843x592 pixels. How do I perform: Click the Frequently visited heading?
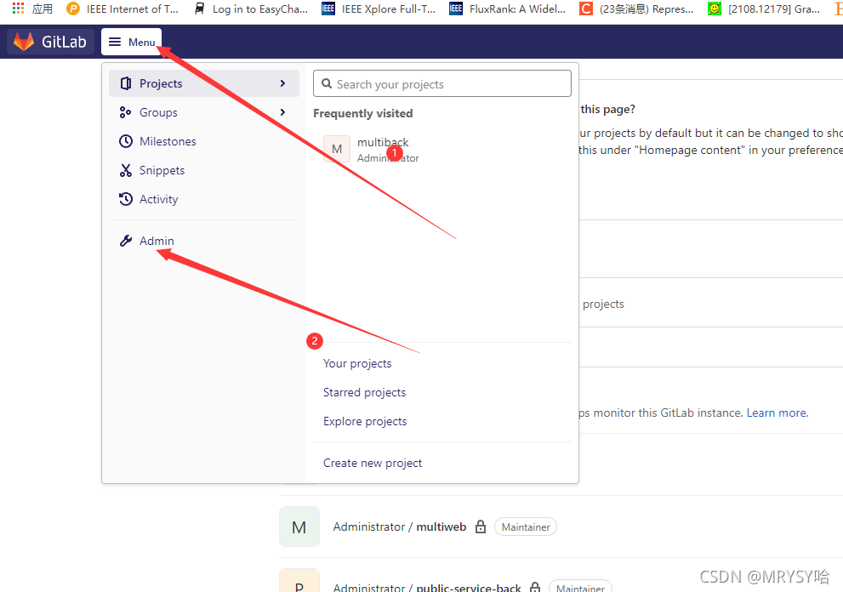363,113
